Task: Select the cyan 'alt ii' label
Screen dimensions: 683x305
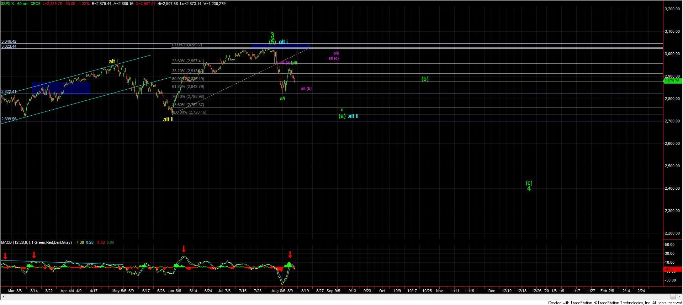Action: [353, 116]
